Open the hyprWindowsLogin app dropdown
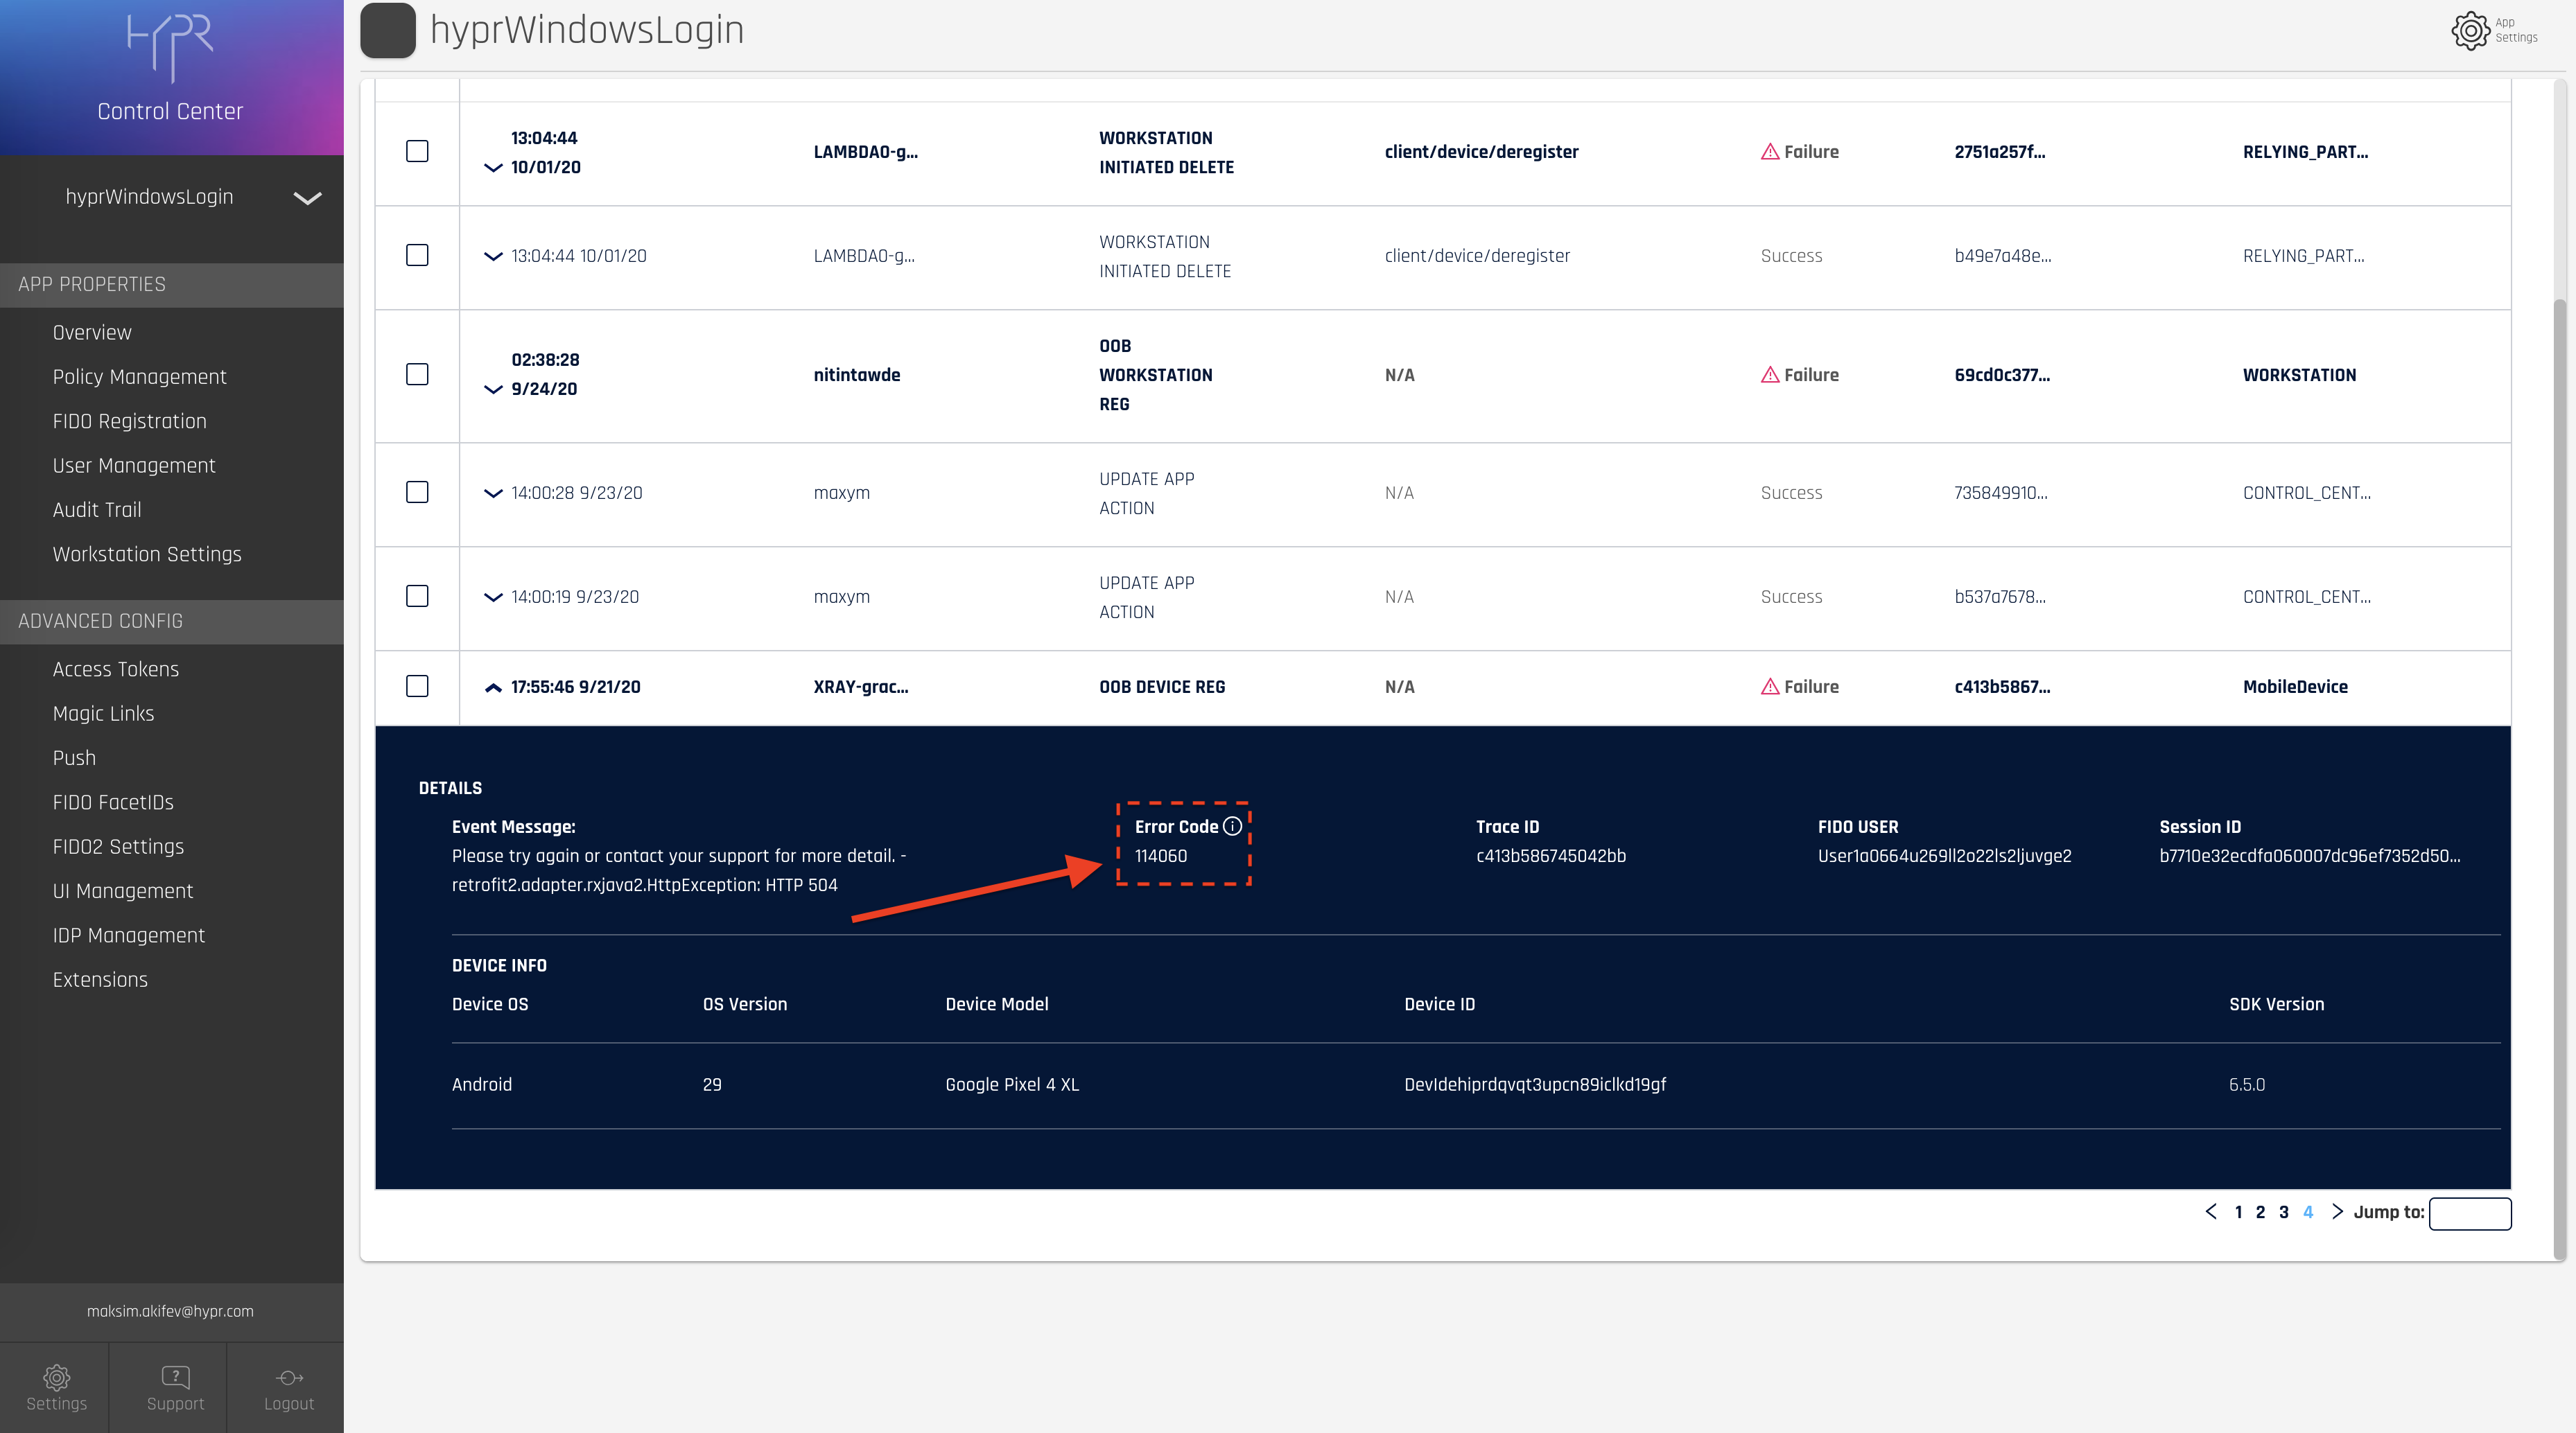 click(307, 198)
